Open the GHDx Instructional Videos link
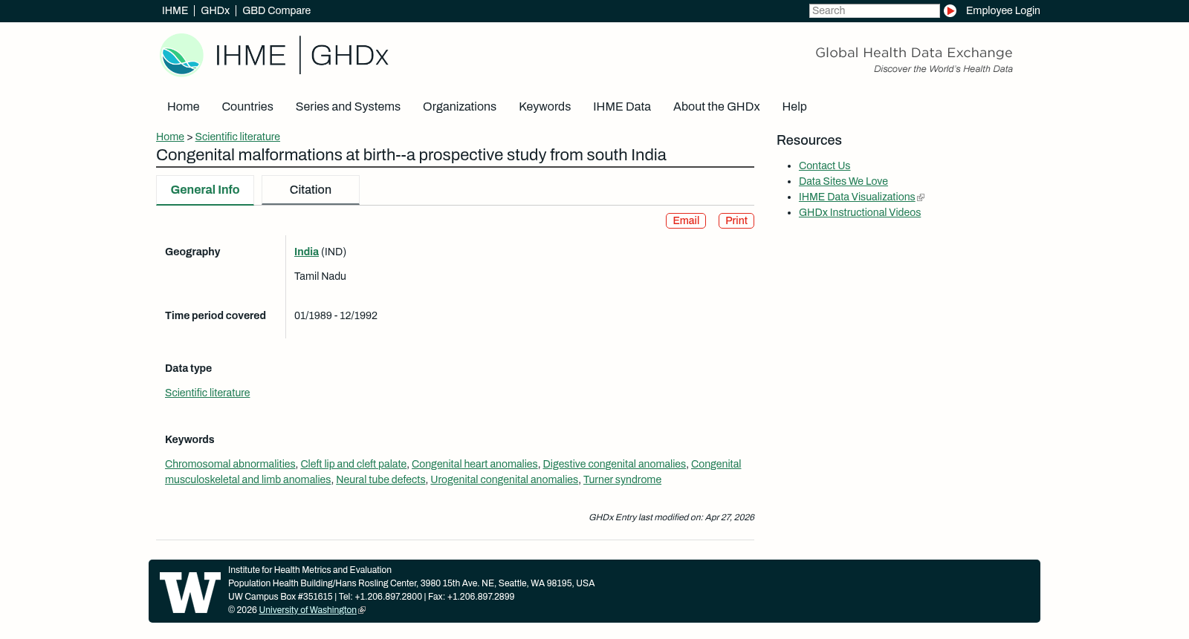The width and height of the screenshot is (1189, 639). tap(859, 212)
